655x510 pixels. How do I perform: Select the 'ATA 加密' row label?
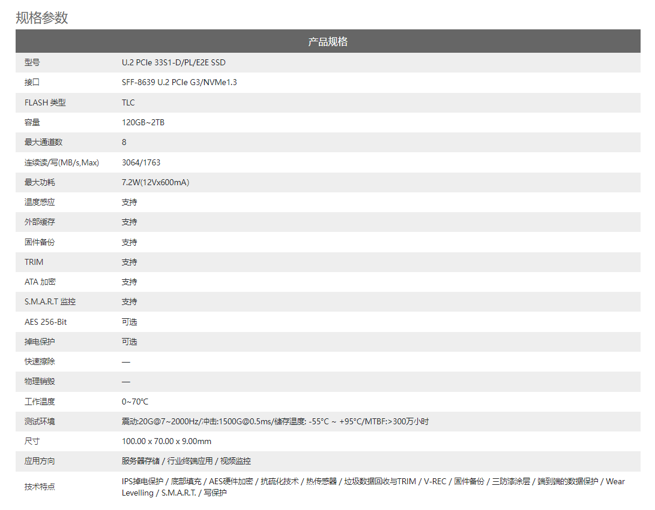(x=40, y=282)
